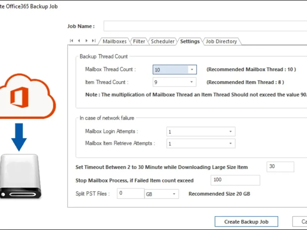Click 'Item Thread Count :' label

(107, 82)
